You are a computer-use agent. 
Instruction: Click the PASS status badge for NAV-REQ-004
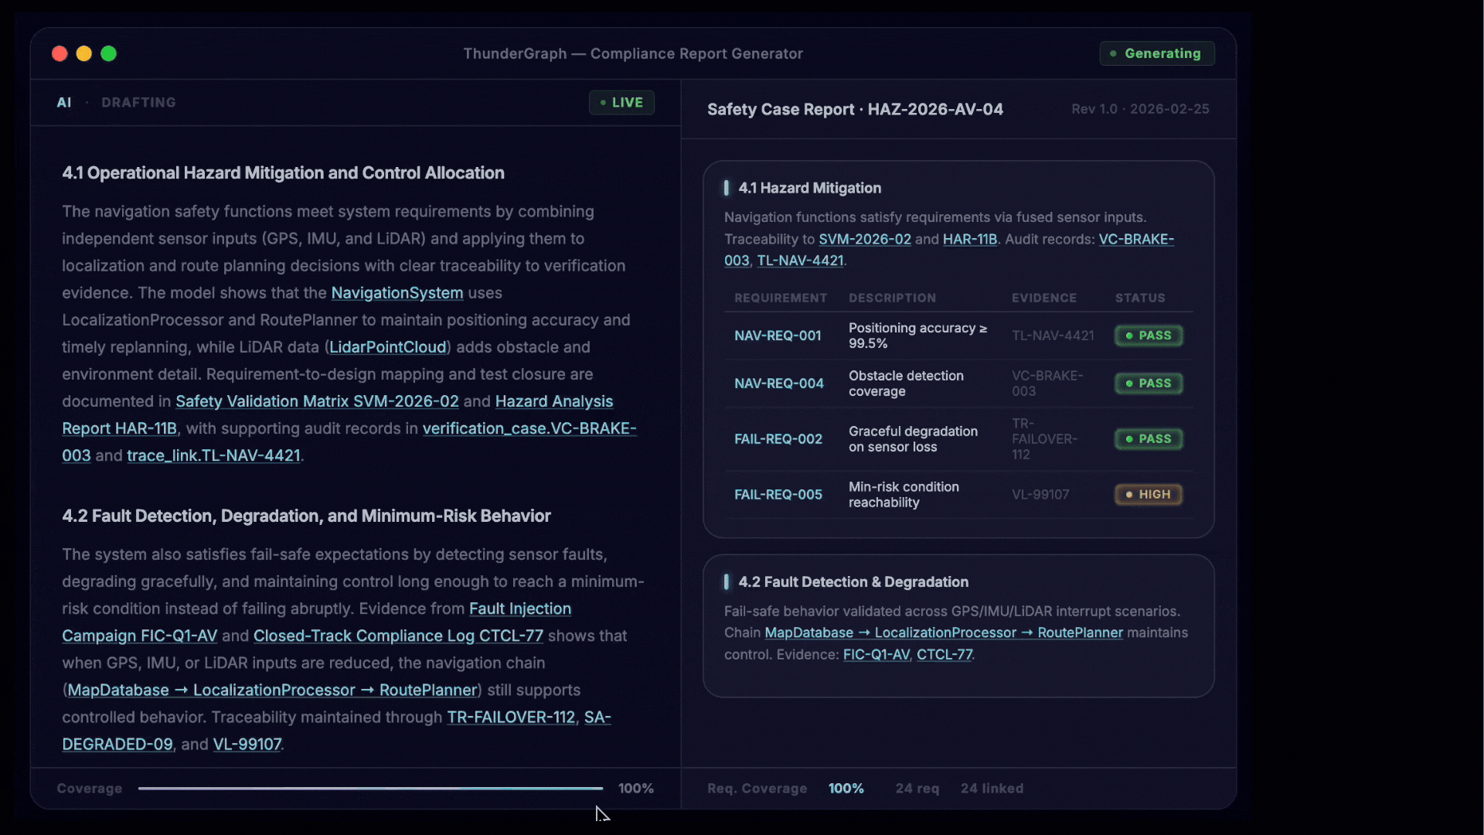(1149, 383)
